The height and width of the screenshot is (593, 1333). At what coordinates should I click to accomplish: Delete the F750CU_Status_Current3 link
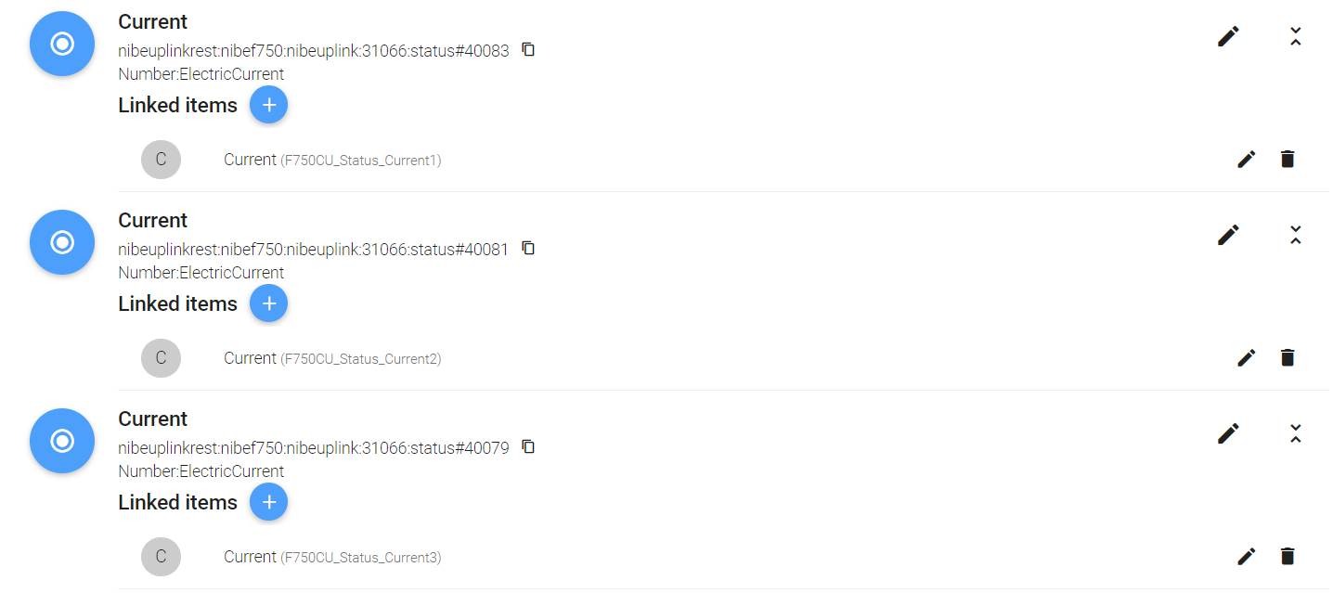1287,556
